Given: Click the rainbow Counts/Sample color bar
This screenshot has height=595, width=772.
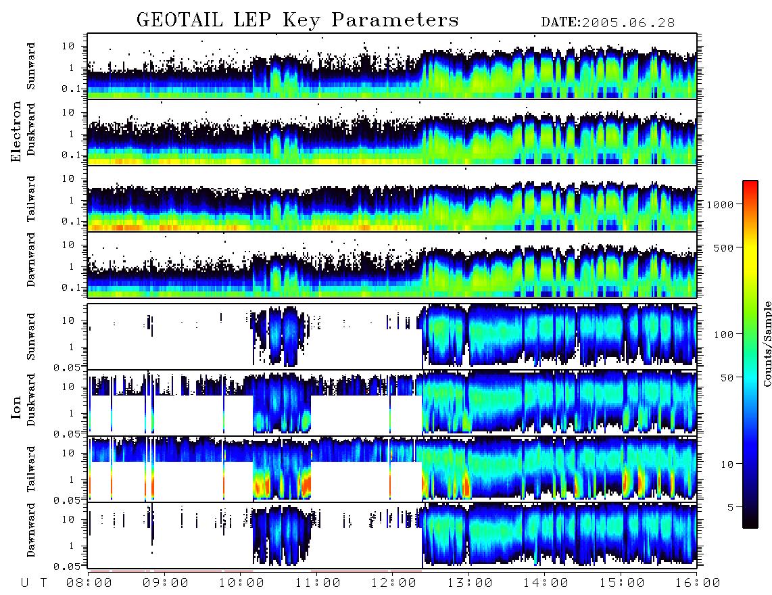Looking at the screenshot, I should tap(750, 354).
